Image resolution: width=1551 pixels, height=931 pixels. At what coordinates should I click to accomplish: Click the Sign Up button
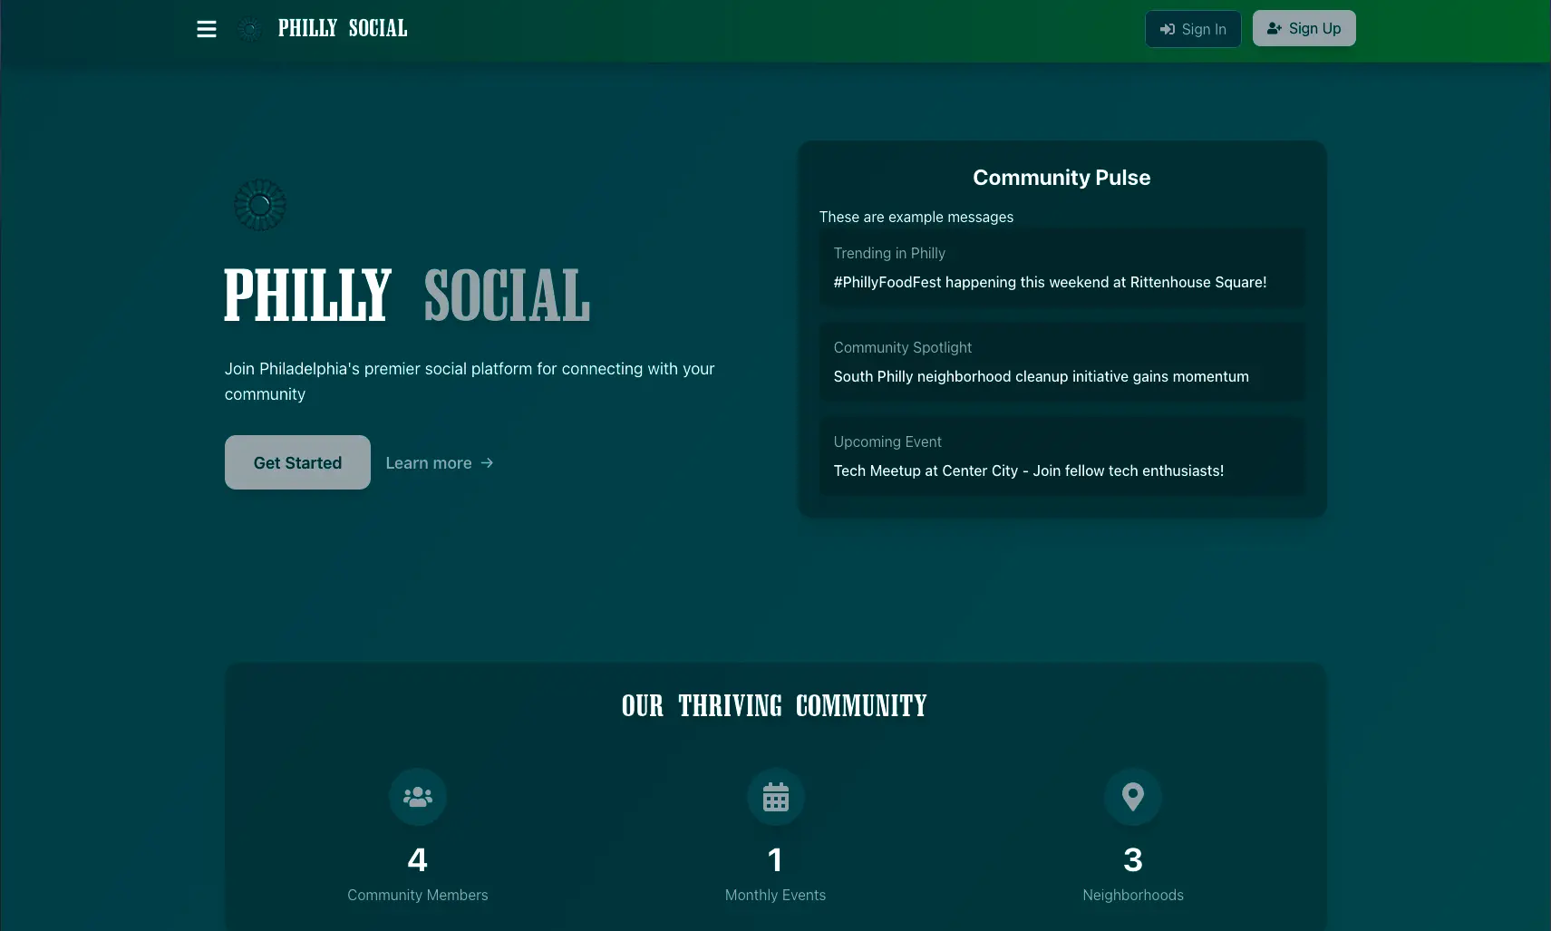1304,28
